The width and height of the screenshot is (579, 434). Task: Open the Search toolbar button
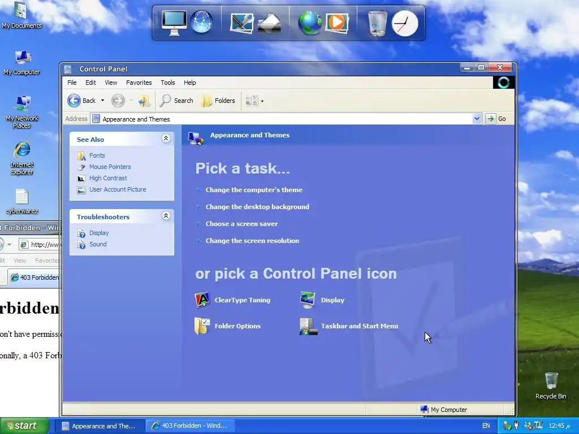tap(176, 101)
